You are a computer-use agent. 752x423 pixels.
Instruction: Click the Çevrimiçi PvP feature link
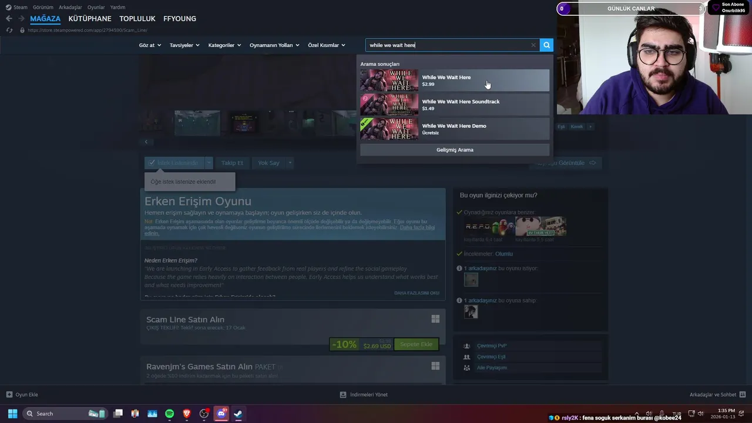(492, 346)
